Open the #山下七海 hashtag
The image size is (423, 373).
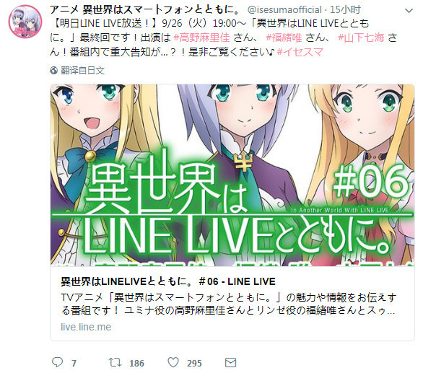pos(361,38)
